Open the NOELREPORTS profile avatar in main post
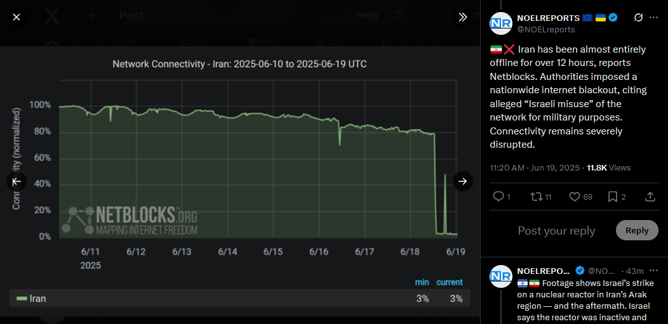Viewport: 668px width, 324px height. pyautogui.click(x=500, y=23)
